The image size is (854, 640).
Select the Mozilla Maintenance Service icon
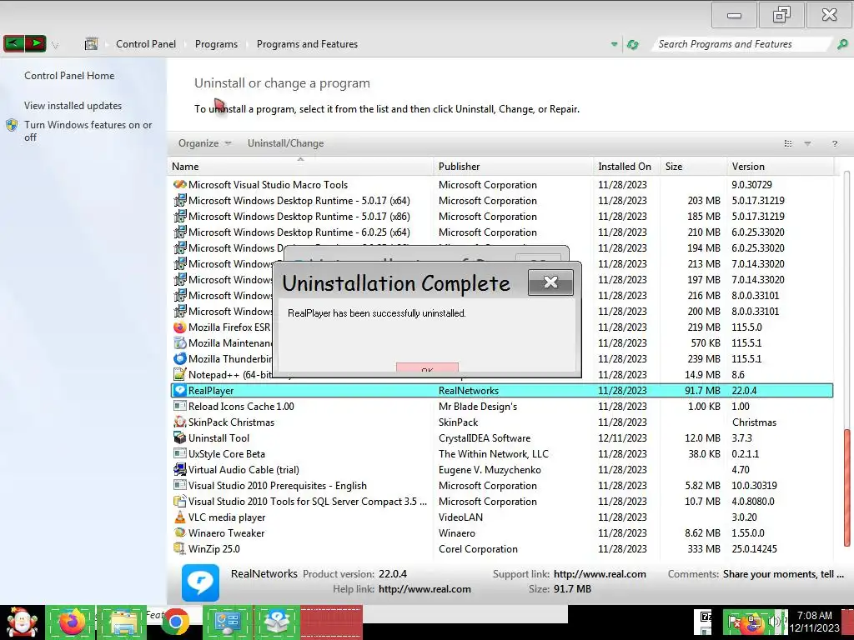click(180, 342)
